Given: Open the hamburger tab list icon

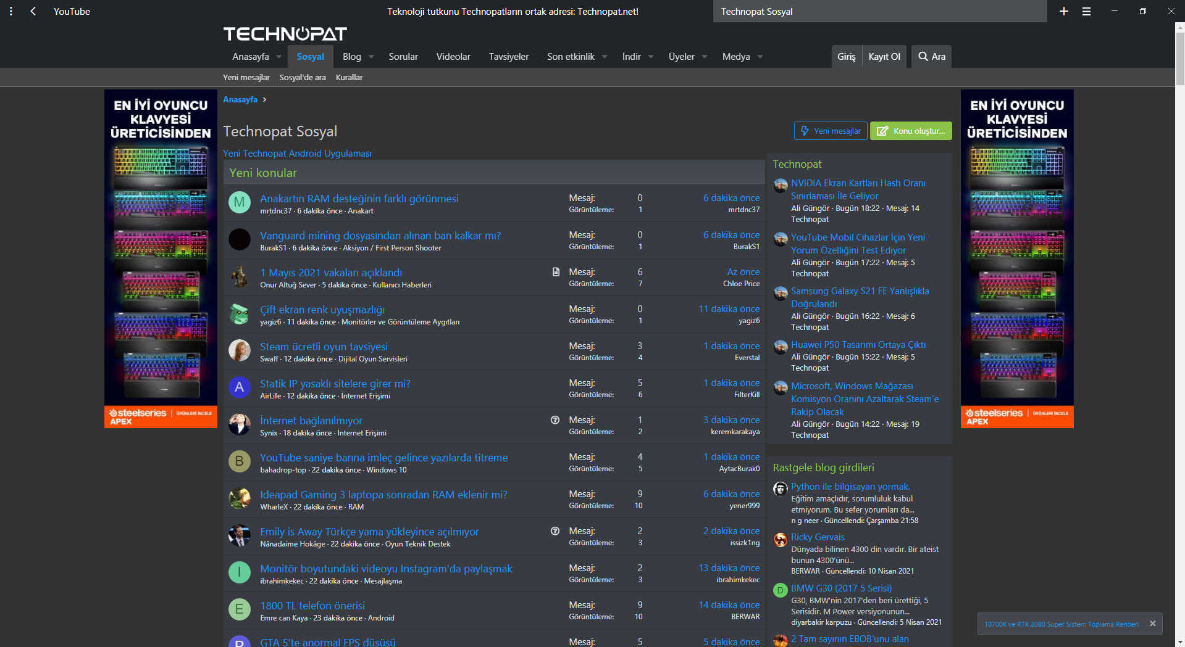Looking at the screenshot, I should 1086,11.
